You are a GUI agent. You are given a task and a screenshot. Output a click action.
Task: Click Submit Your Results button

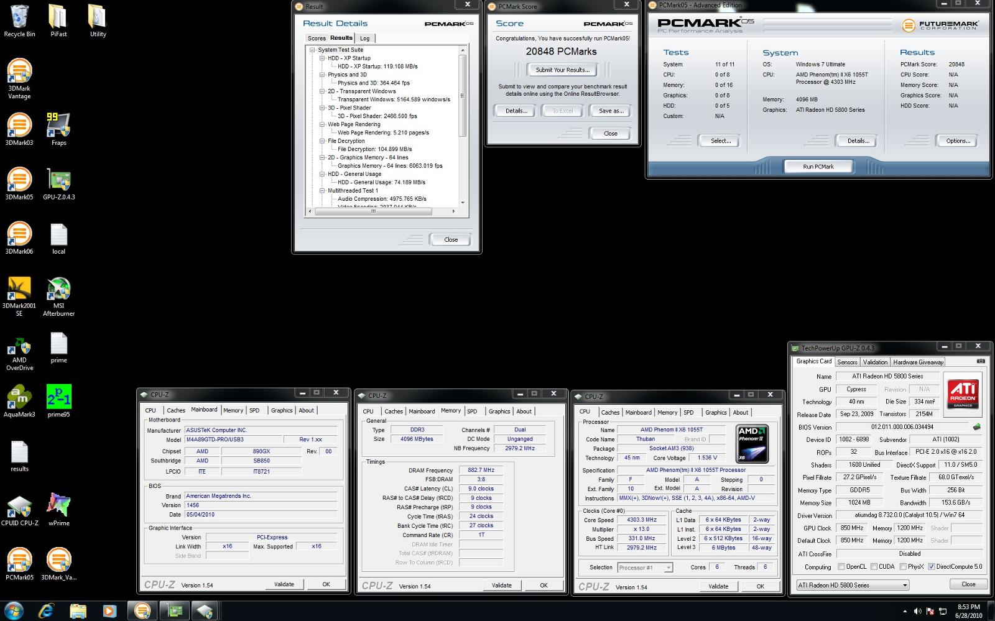pos(563,70)
